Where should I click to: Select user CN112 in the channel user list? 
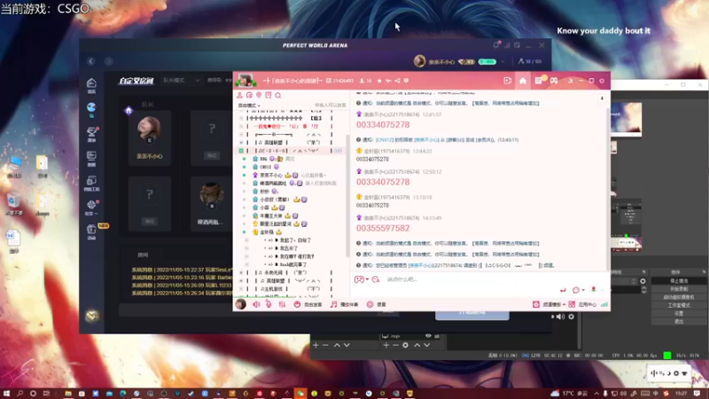265,167
